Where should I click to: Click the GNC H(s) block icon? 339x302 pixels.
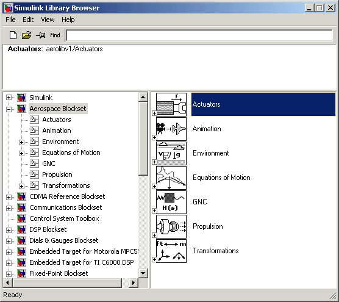tap(171, 202)
